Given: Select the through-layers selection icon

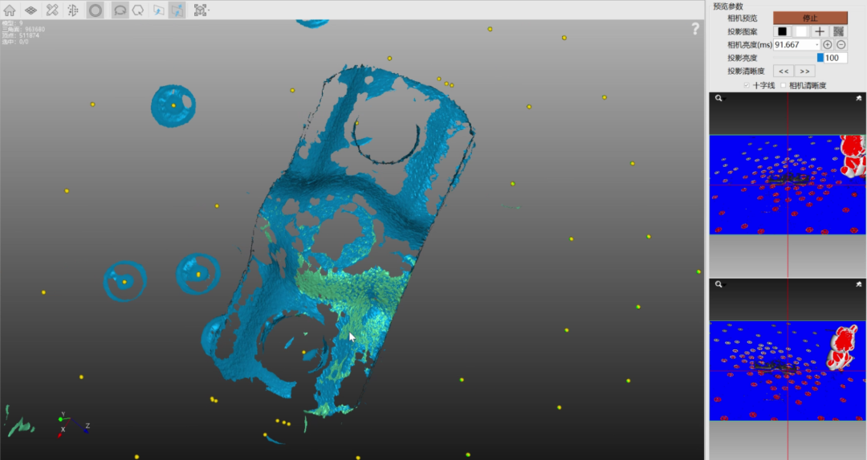Looking at the screenshot, I should (x=177, y=10).
